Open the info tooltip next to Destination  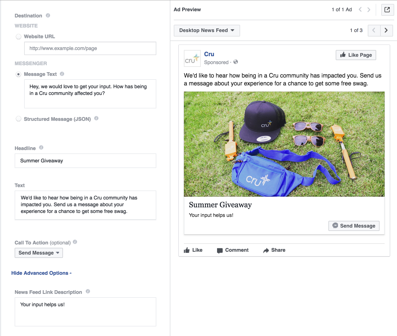pos(48,15)
